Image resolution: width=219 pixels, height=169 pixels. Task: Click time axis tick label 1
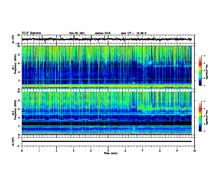[x=39, y=151]
